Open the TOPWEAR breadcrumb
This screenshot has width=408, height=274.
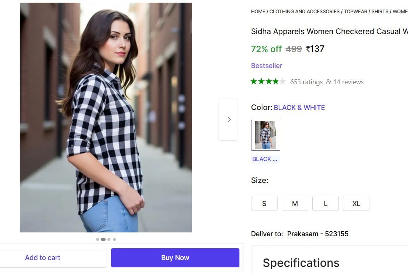pos(355,12)
